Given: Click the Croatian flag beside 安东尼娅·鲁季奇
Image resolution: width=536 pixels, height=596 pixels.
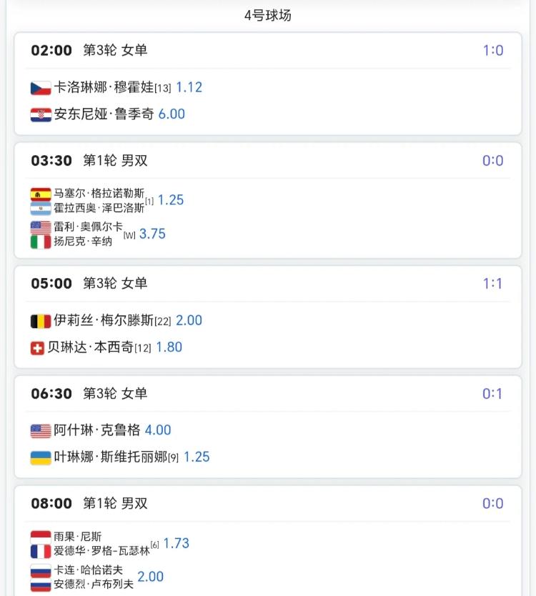Looking at the screenshot, I should click(41, 115).
